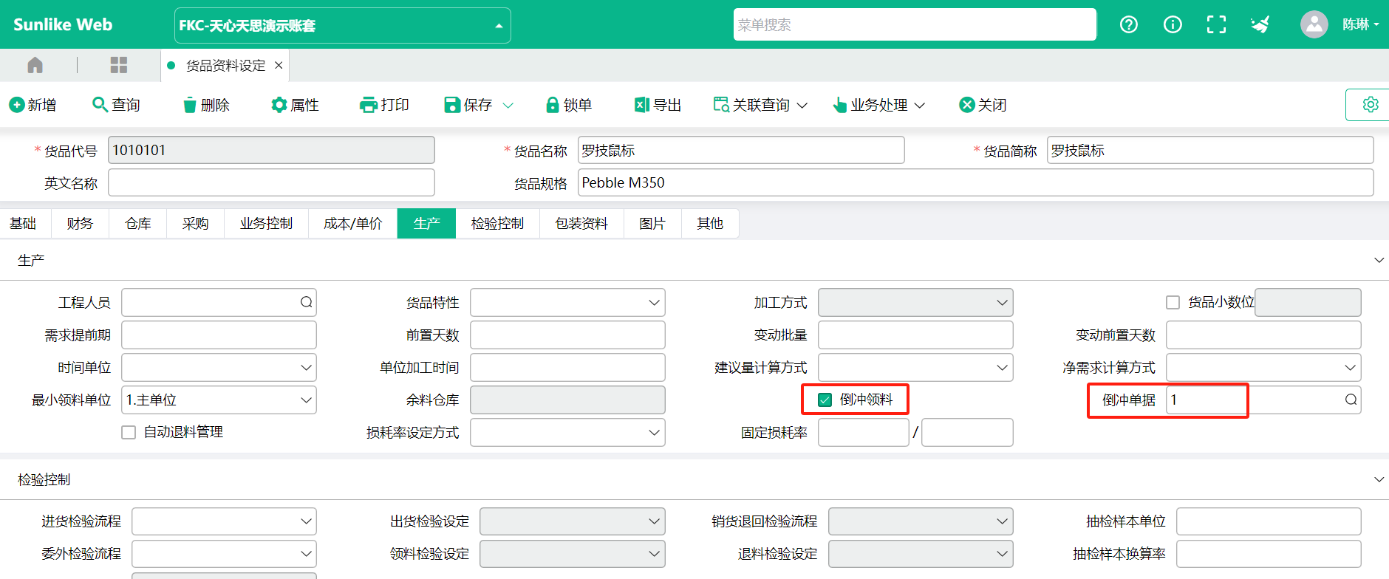Screen dimensions: 1389x579
Task: Click the 关闭 close button in toolbar
Action: click(x=983, y=105)
